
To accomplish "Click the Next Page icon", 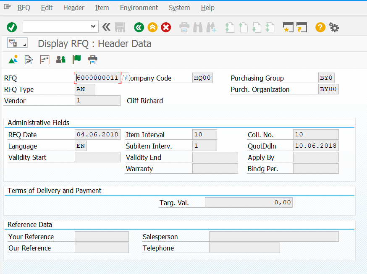I will 257,27.
